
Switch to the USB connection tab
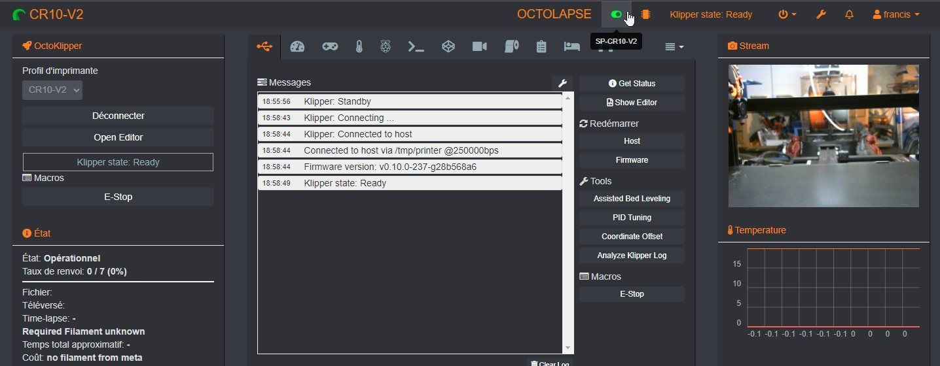pos(264,46)
